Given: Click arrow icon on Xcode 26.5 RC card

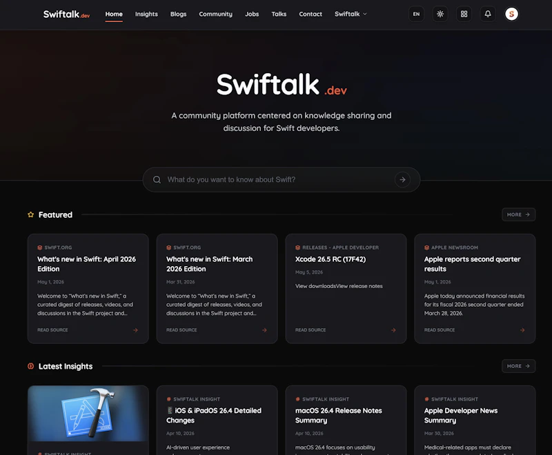Looking at the screenshot, I should coord(393,330).
